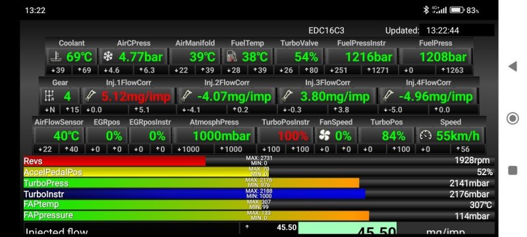Tap the 40℃ AirFlowSensor reading
Image resolution: width=527 pixels, height=237 pixels.
point(67,136)
